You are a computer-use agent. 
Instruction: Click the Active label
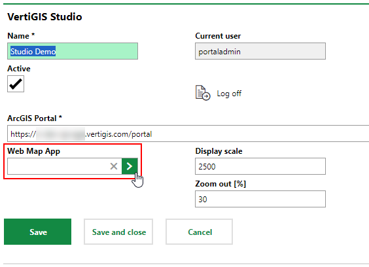coord(19,69)
